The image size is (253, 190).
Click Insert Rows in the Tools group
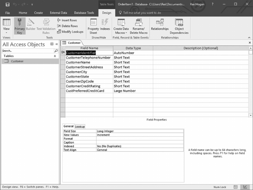[x=67, y=20]
